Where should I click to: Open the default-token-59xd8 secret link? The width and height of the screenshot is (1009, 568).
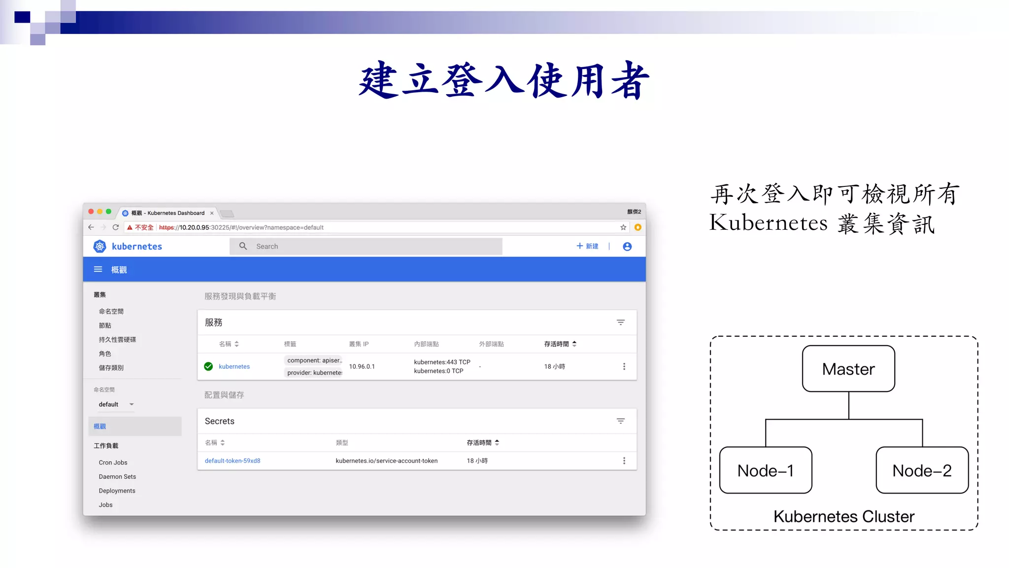click(x=232, y=461)
